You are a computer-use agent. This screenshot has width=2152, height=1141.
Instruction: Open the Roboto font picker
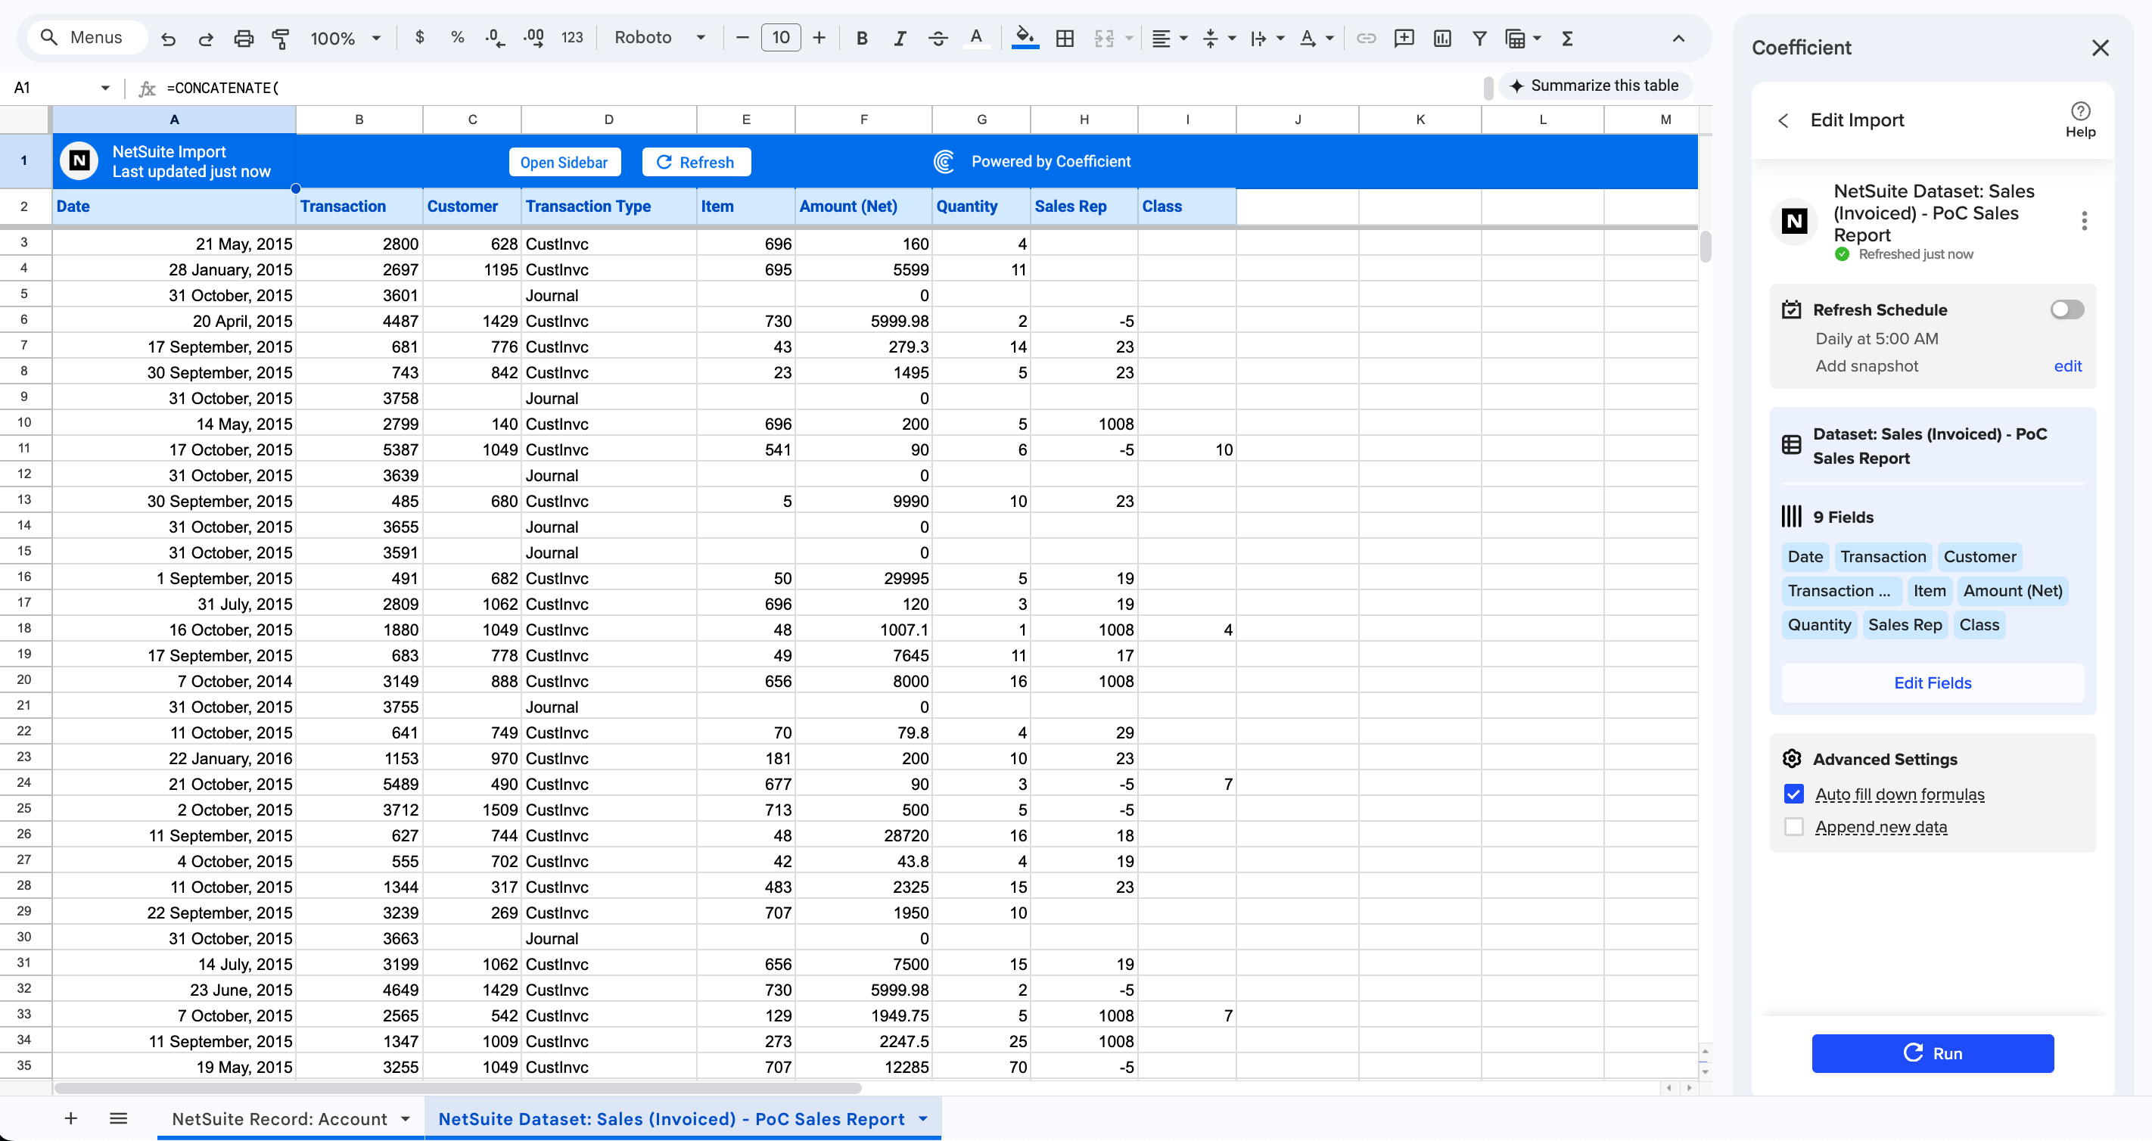[660, 38]
